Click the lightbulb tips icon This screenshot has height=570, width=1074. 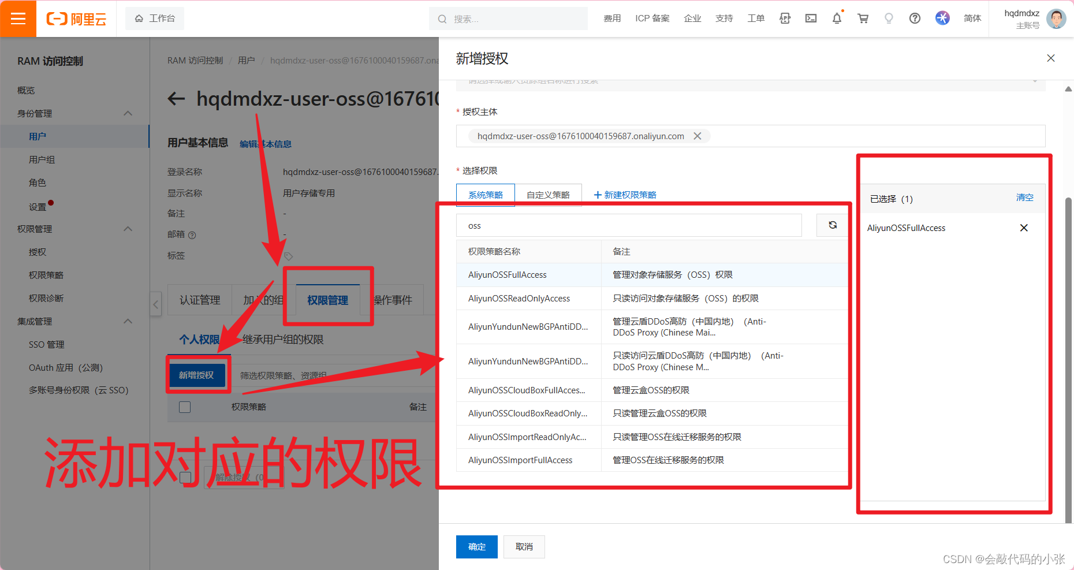(x=889, y=18)
